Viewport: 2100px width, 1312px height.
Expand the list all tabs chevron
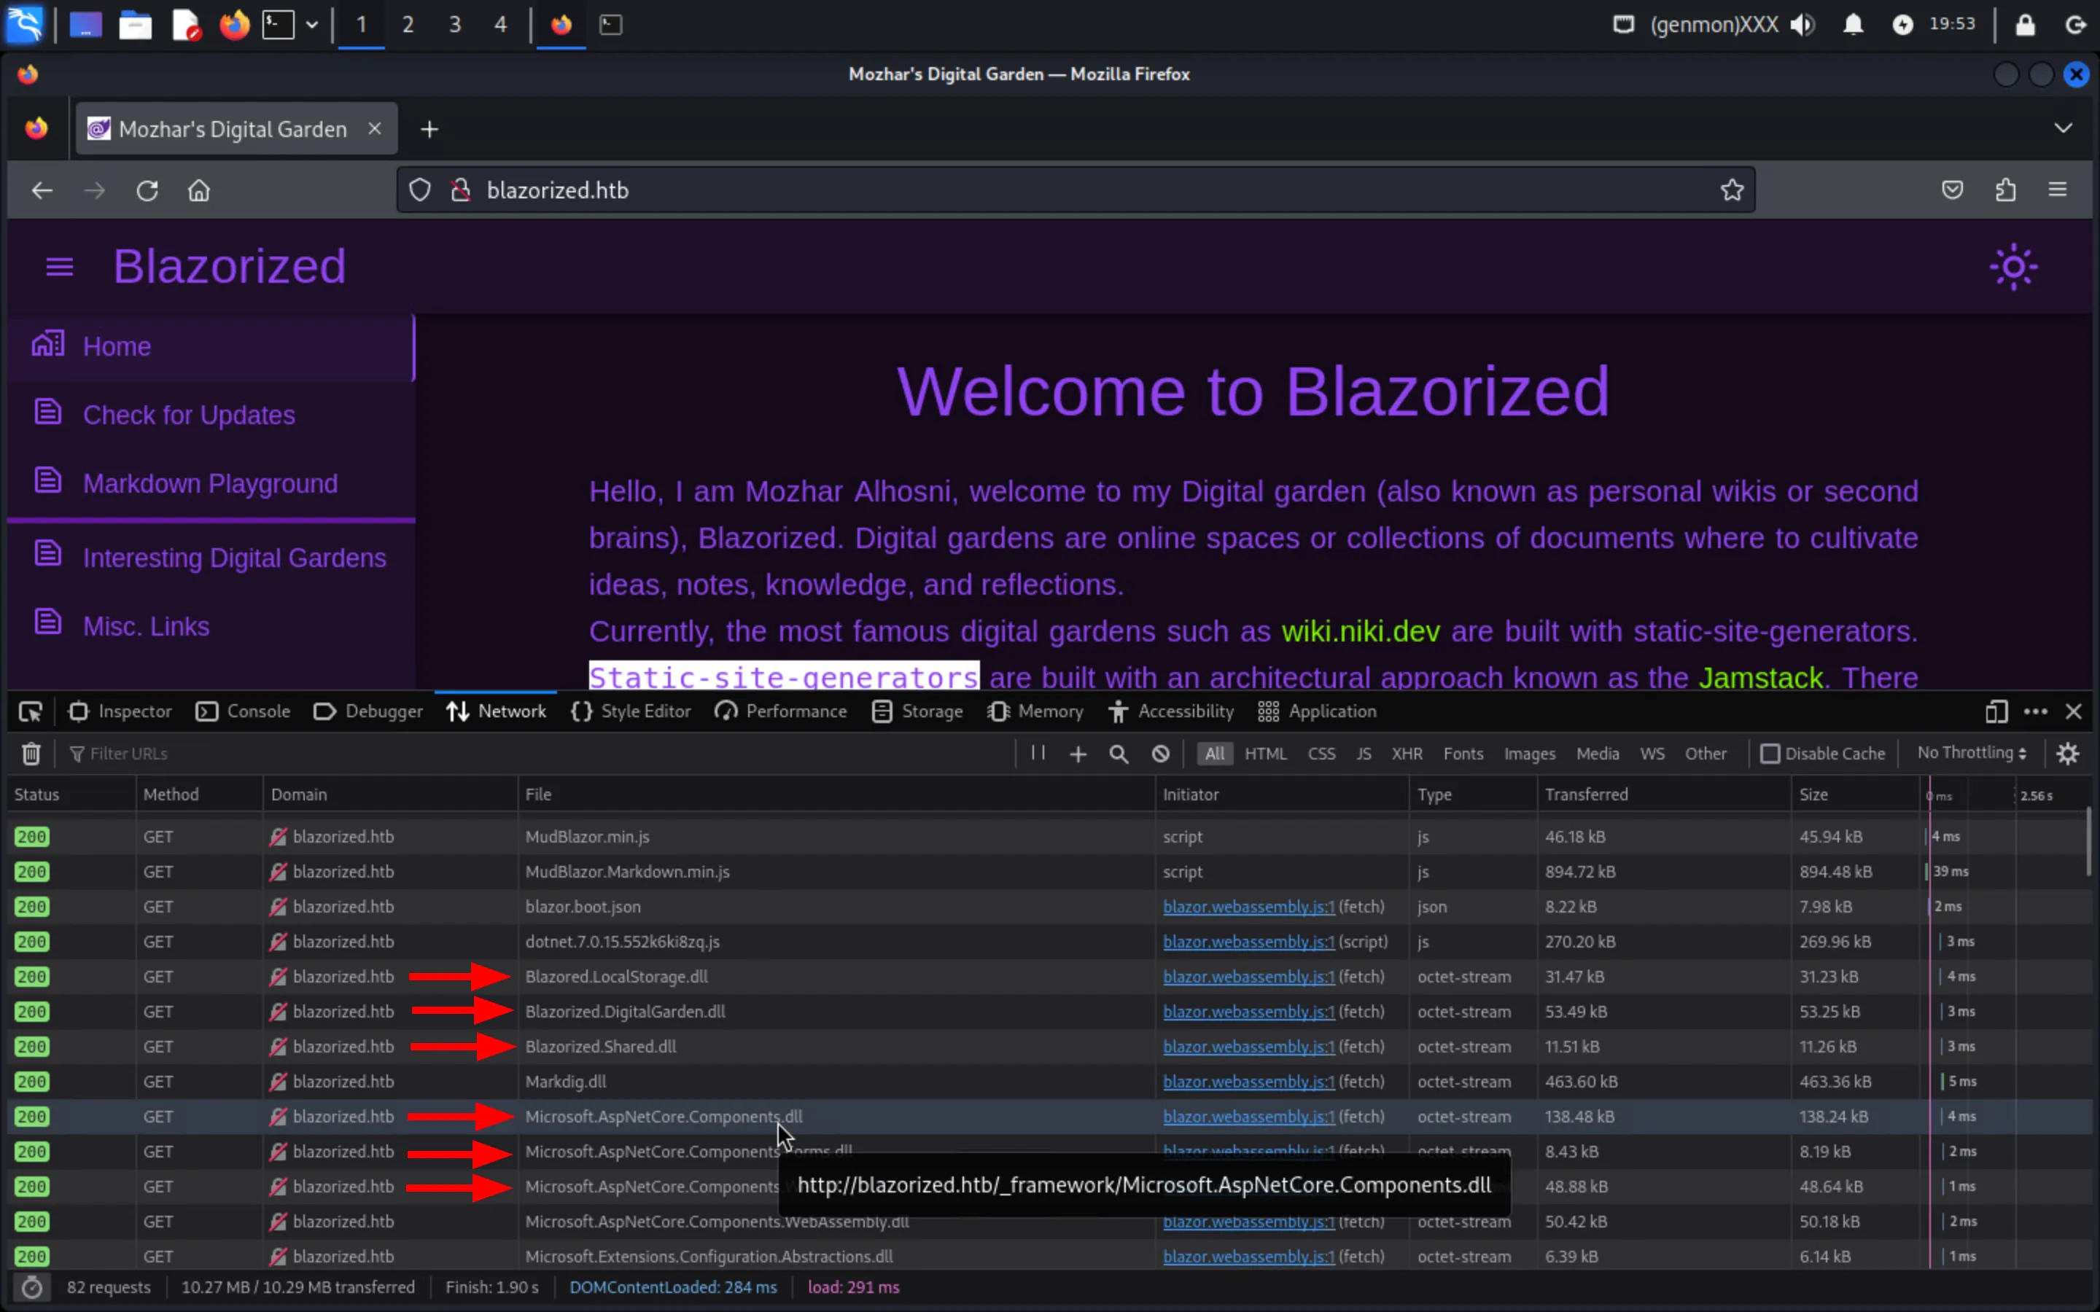pos(2063,128)
